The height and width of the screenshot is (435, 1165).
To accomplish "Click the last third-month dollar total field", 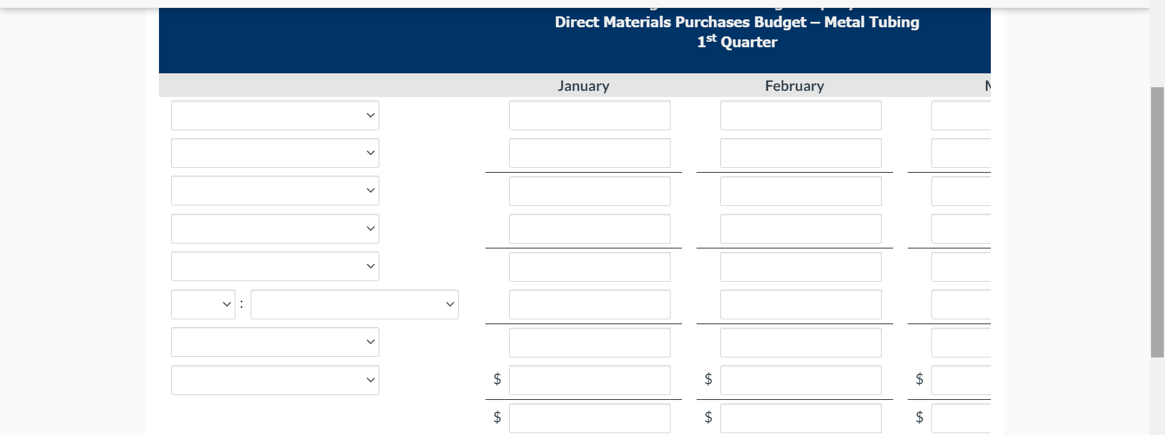I will click(961, 418).
